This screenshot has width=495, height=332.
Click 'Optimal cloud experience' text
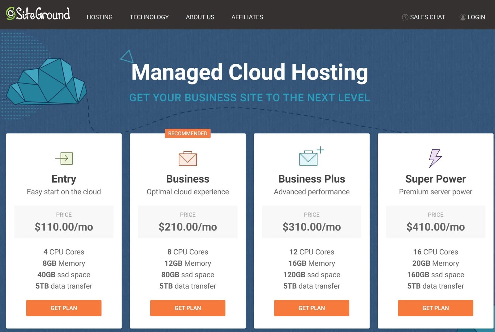[188, 192]
